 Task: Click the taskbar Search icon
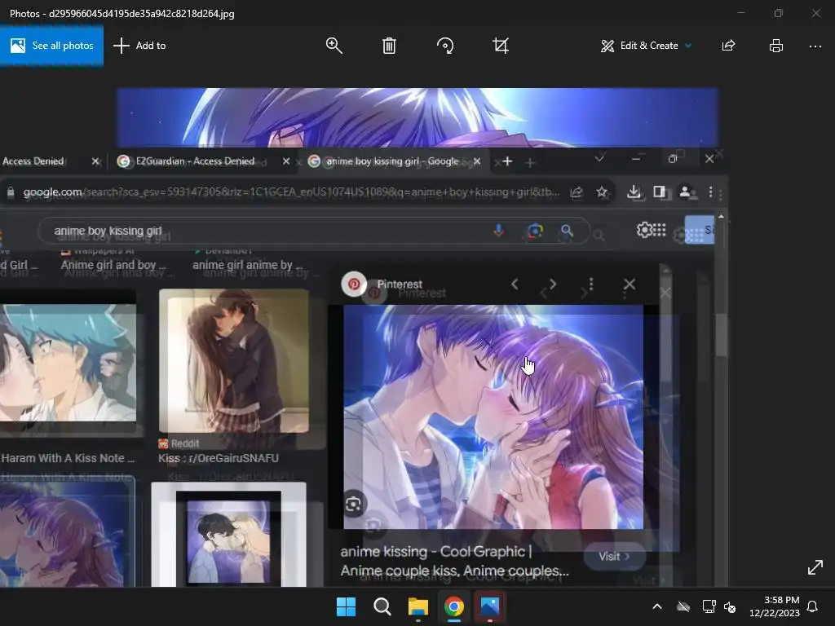click(x=382, y=606)
